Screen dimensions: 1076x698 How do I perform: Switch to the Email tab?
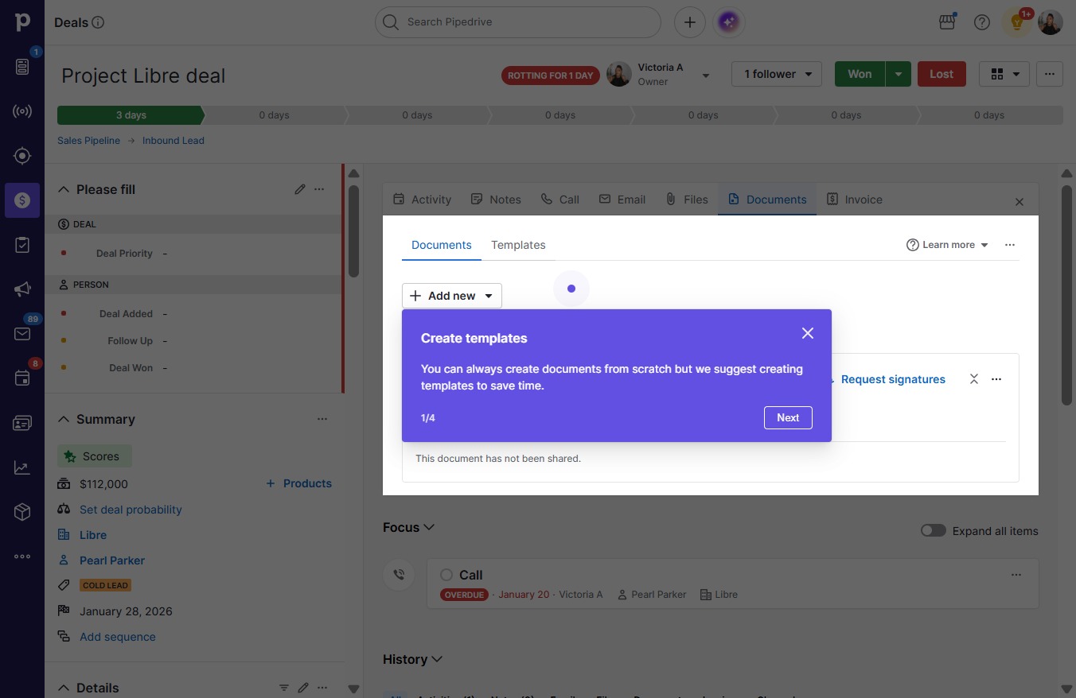(x=622, y=200)
